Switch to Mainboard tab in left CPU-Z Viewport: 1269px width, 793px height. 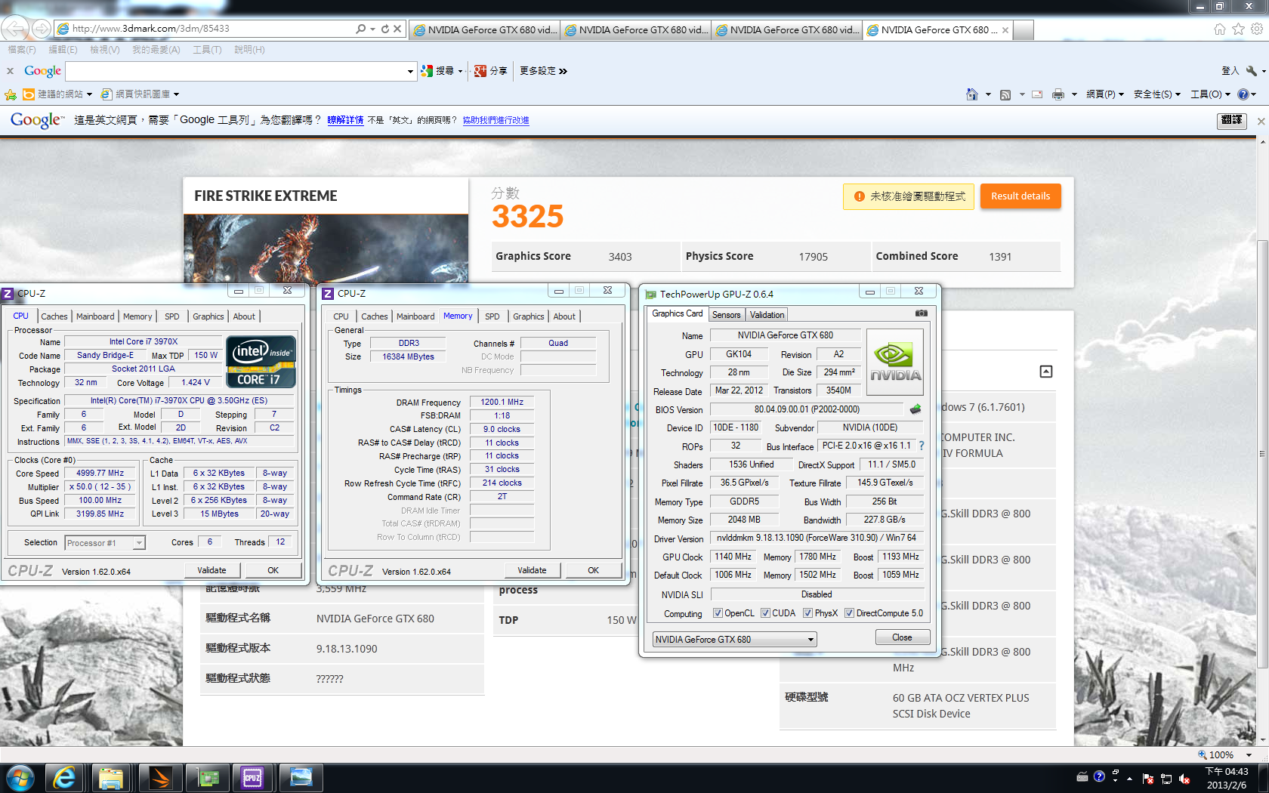click(95, 316)
